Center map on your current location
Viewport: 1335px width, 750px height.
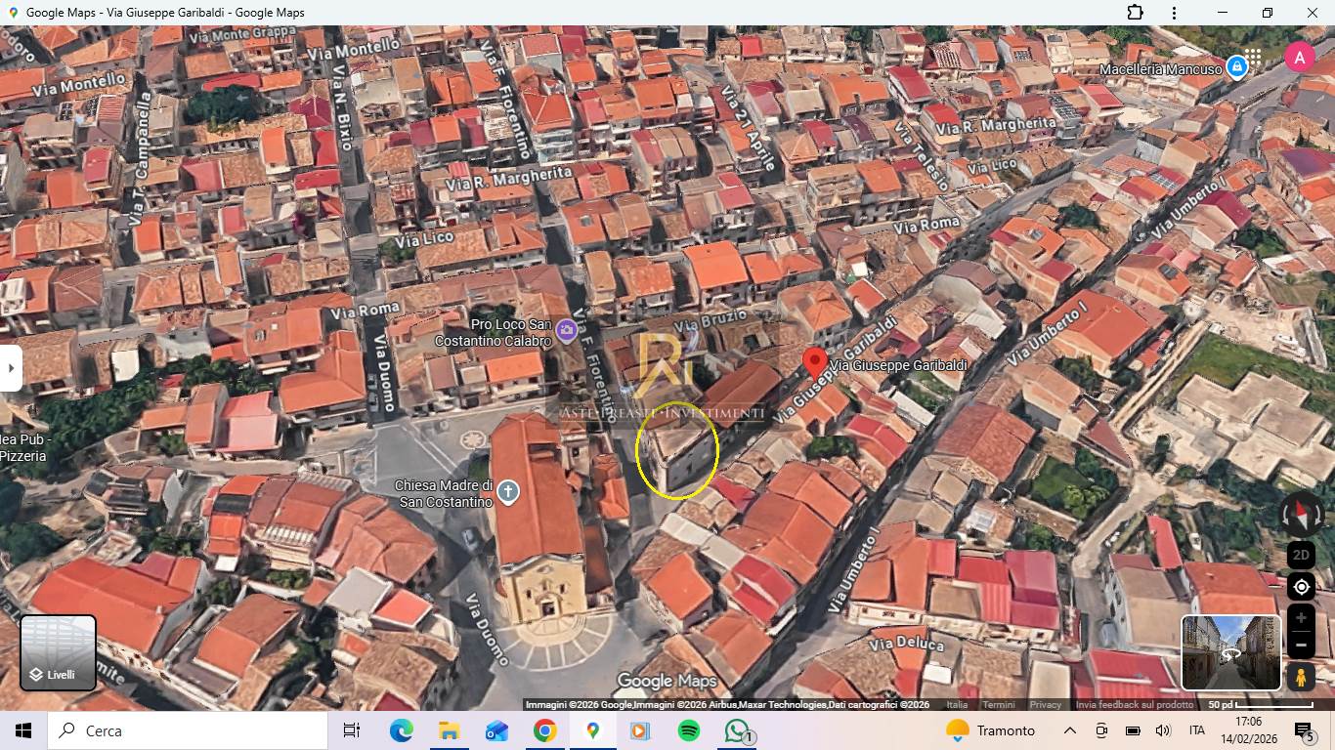(1301, 587)
